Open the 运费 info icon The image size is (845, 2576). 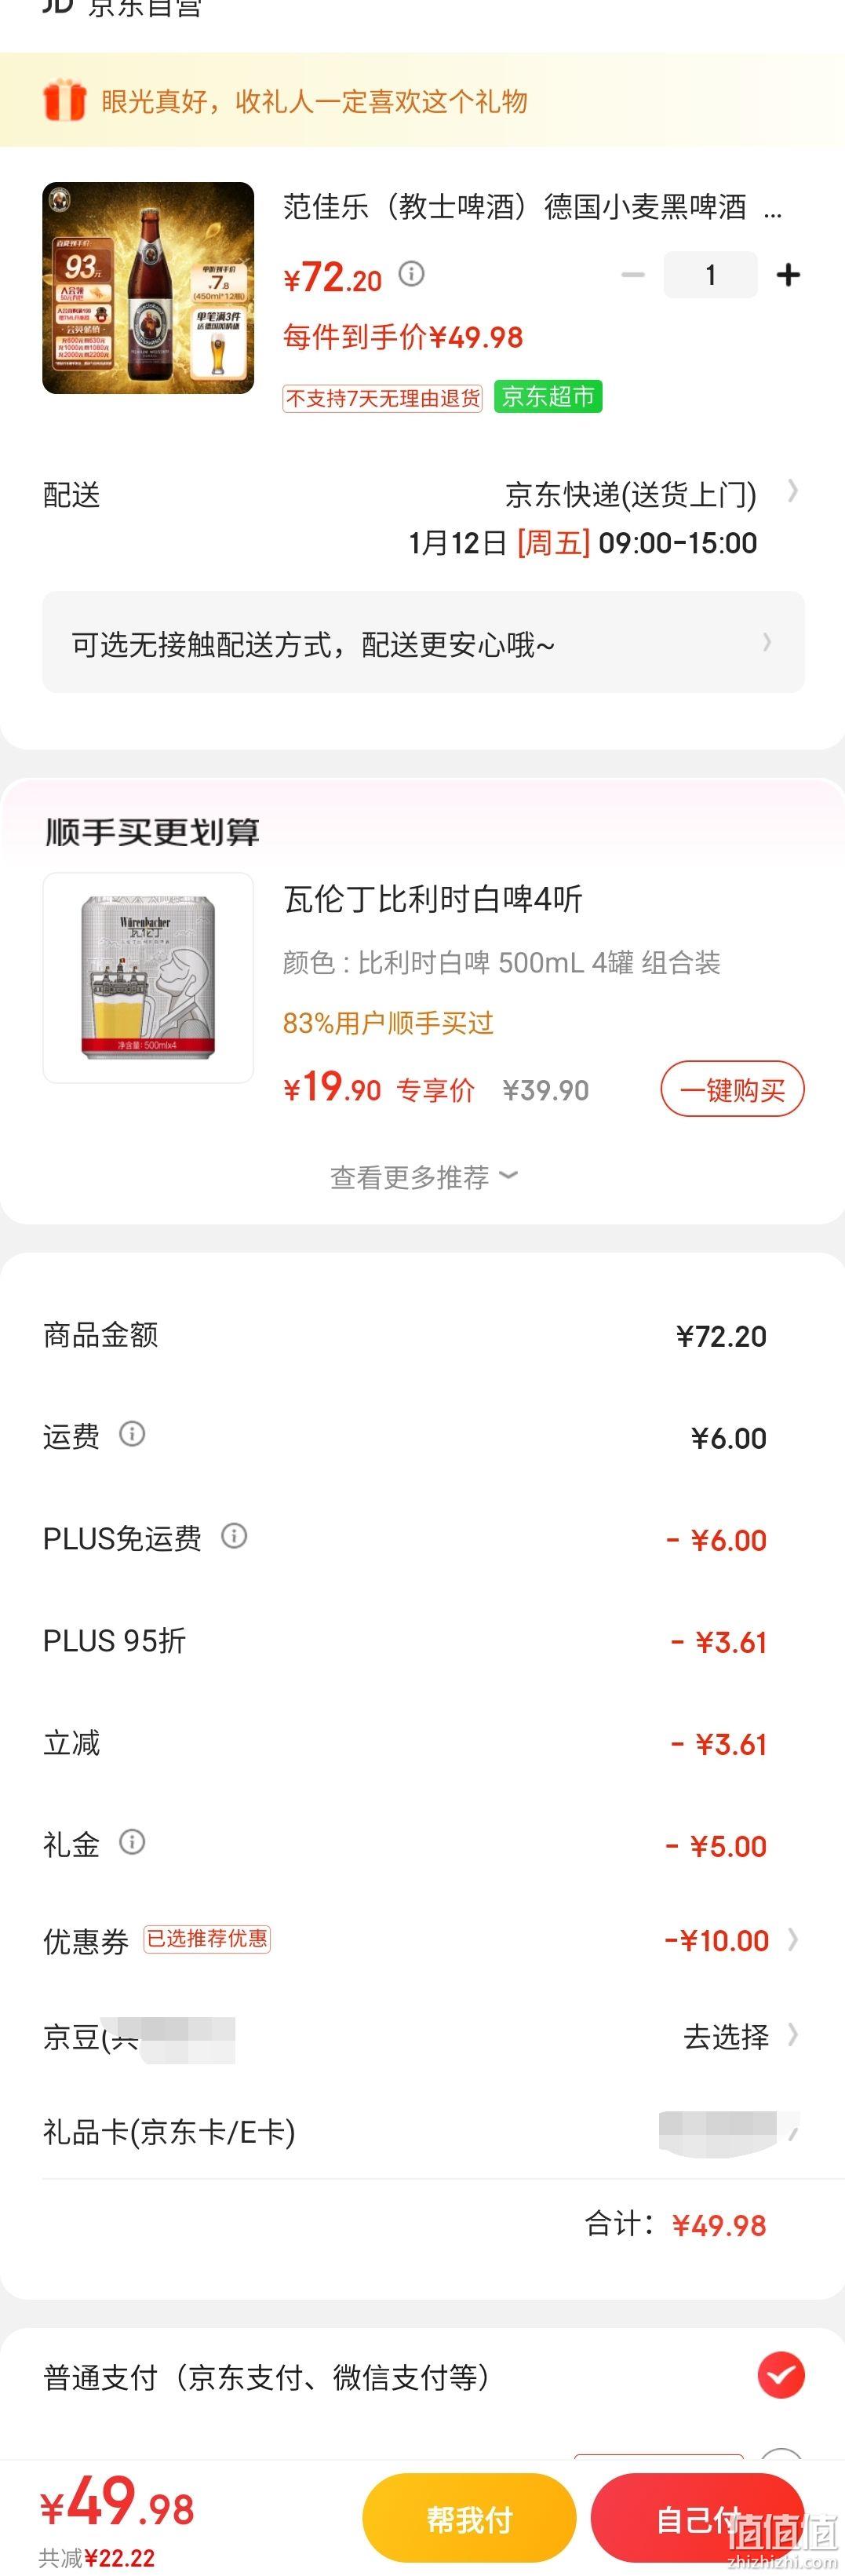[x=132, y=1433]
